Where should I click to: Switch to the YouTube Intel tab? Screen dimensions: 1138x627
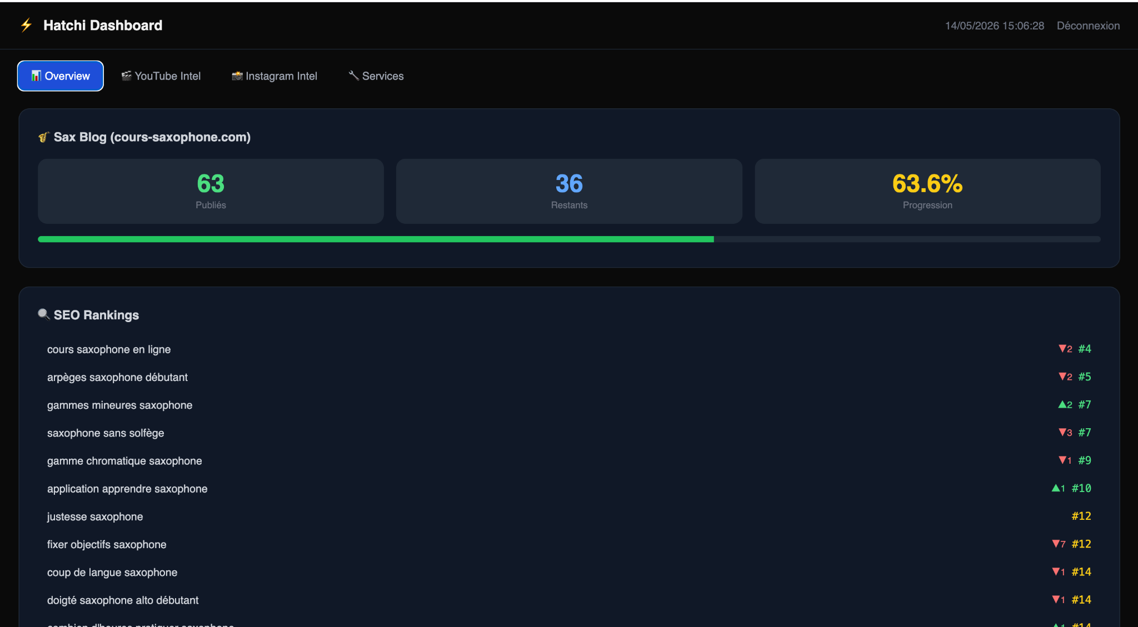161,76
